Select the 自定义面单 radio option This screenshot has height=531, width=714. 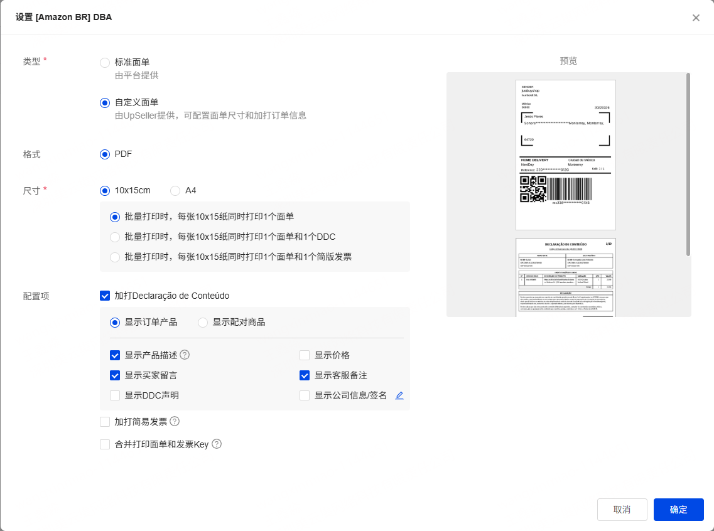[105, 102]
